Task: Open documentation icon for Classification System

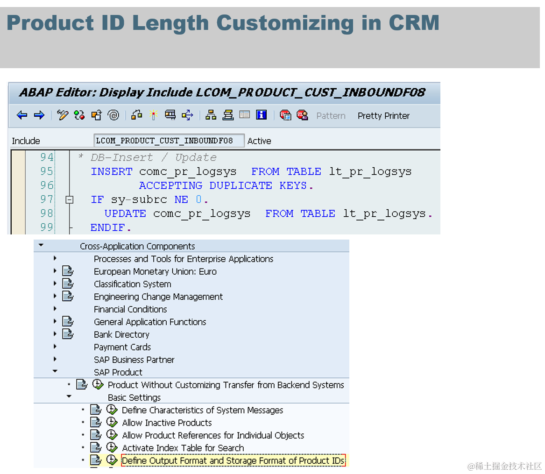Action: pyautogui.click(x=68, y=283)
